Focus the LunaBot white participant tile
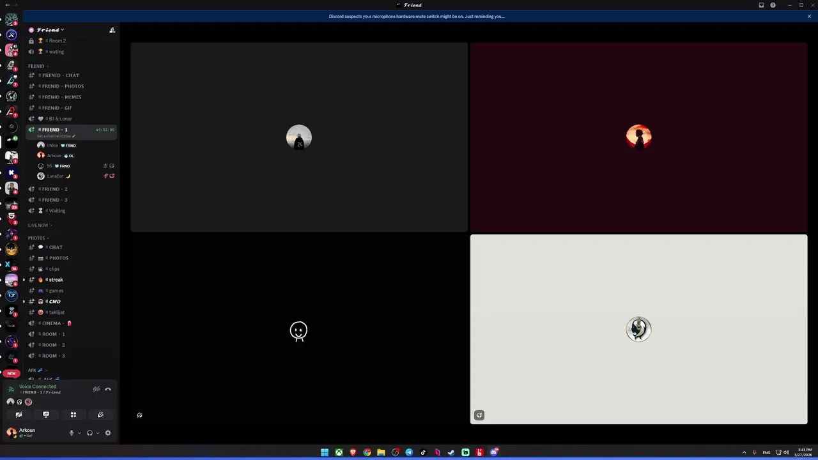The width and height of the screenshot is (818, 460). [638, 330]
